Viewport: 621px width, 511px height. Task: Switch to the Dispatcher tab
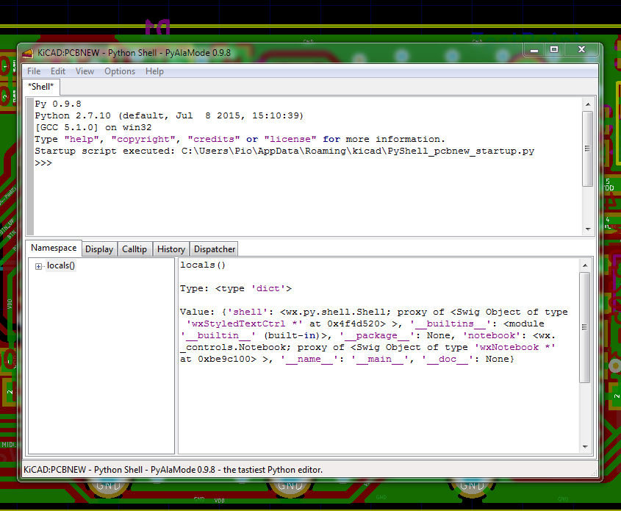(213, 249)
